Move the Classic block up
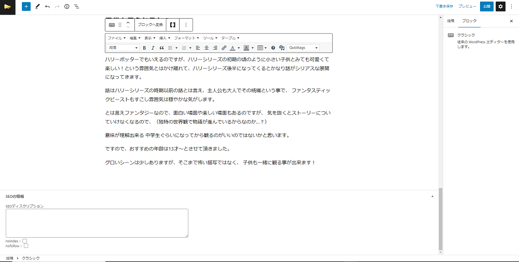The image size is (519, 262). [x=128, y=22]
